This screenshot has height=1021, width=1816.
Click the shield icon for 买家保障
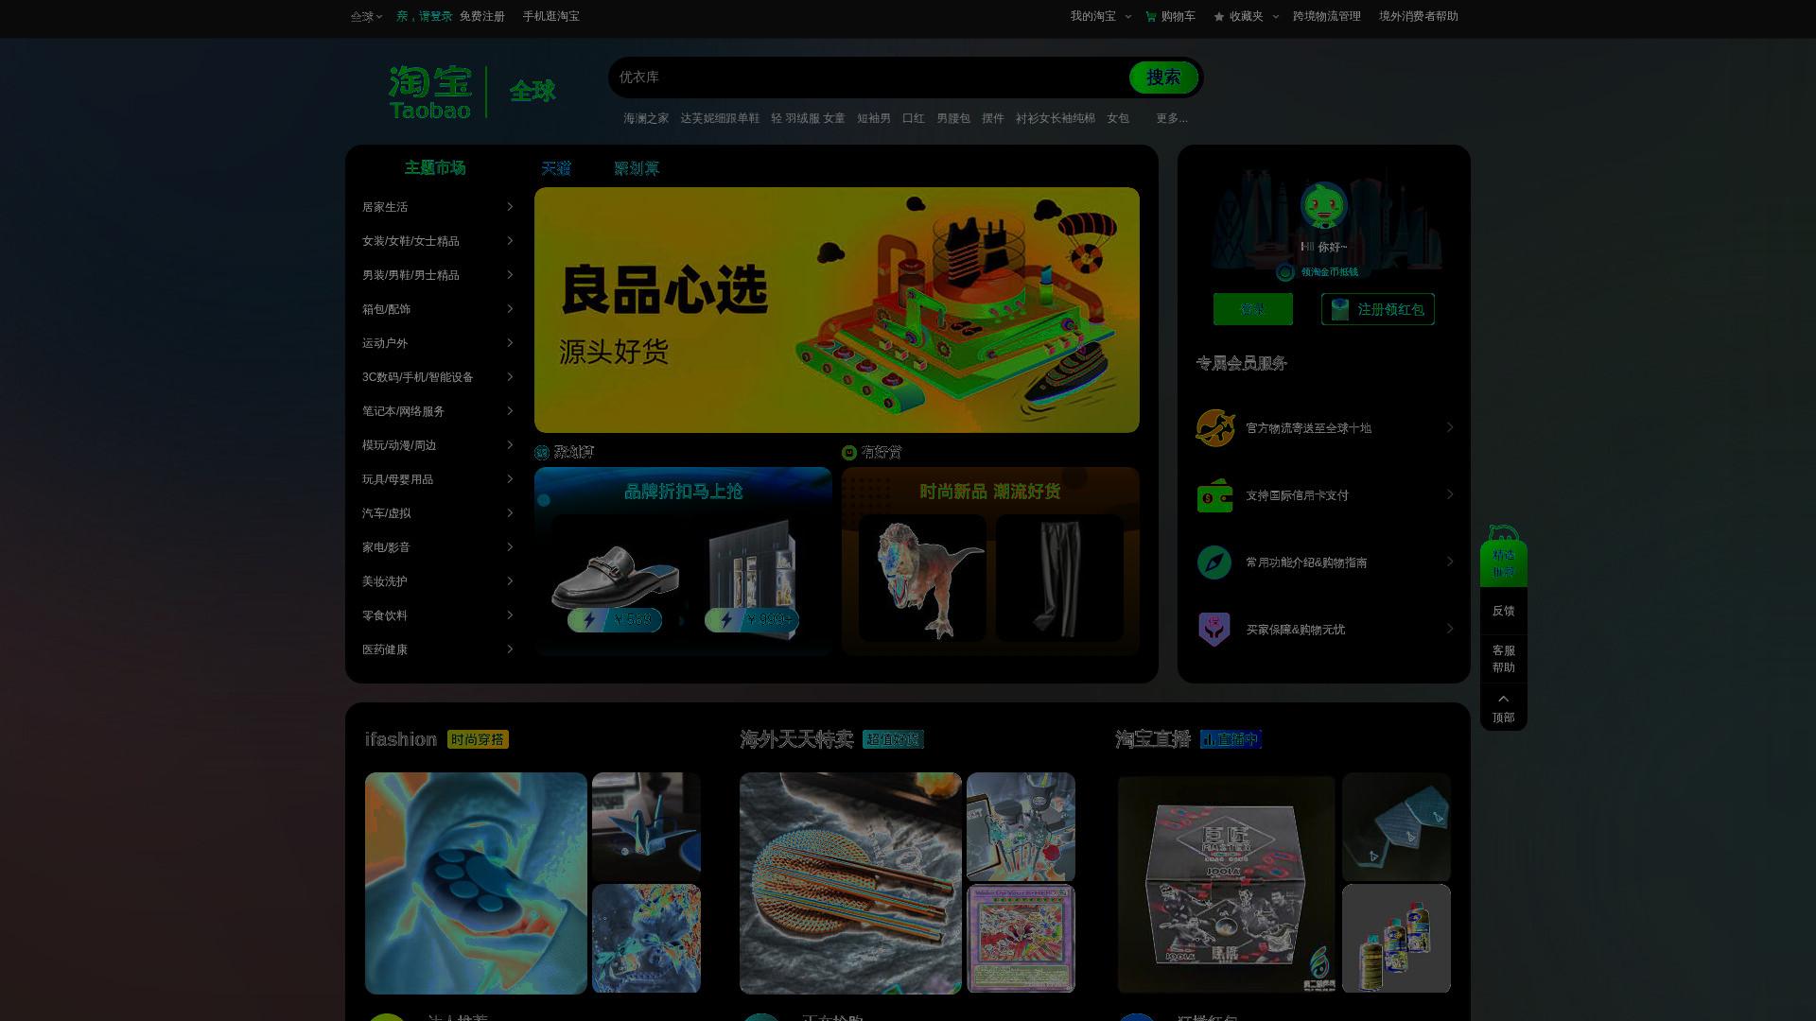pos(1214,630)
